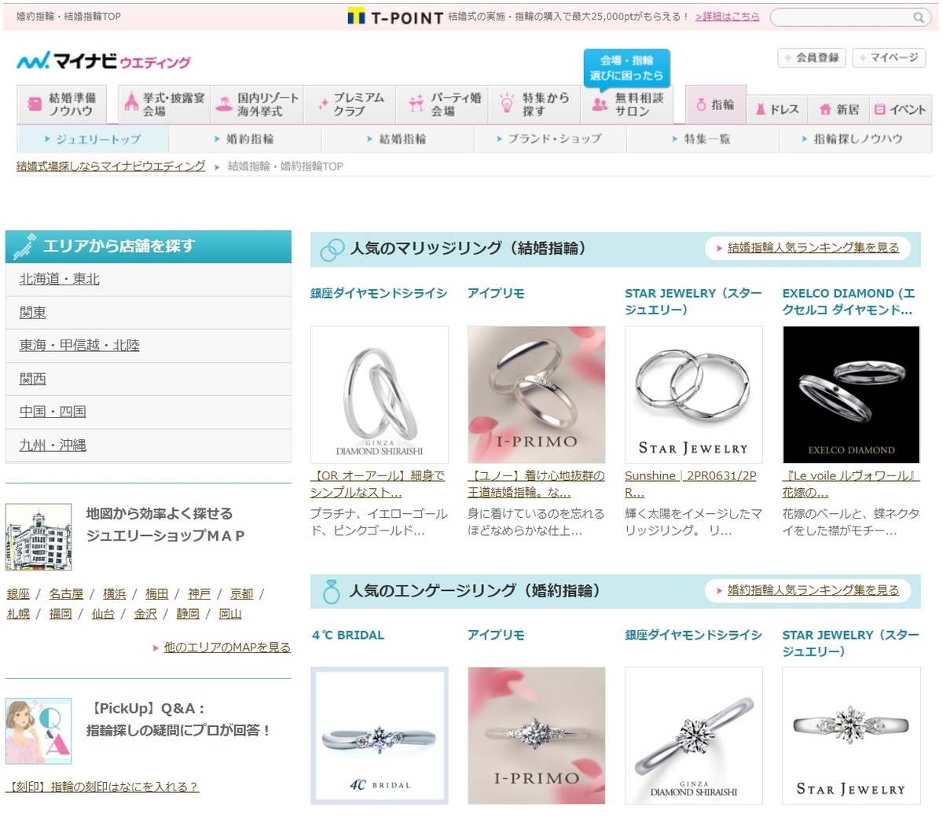
Task: Select 結婚指輪 in the sub menu
Action: pos(397,139)
